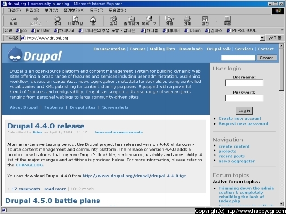286x214 pixels.
Task: Click the Mail (메일) toolbar icon
Action: (x=169, y=21)
